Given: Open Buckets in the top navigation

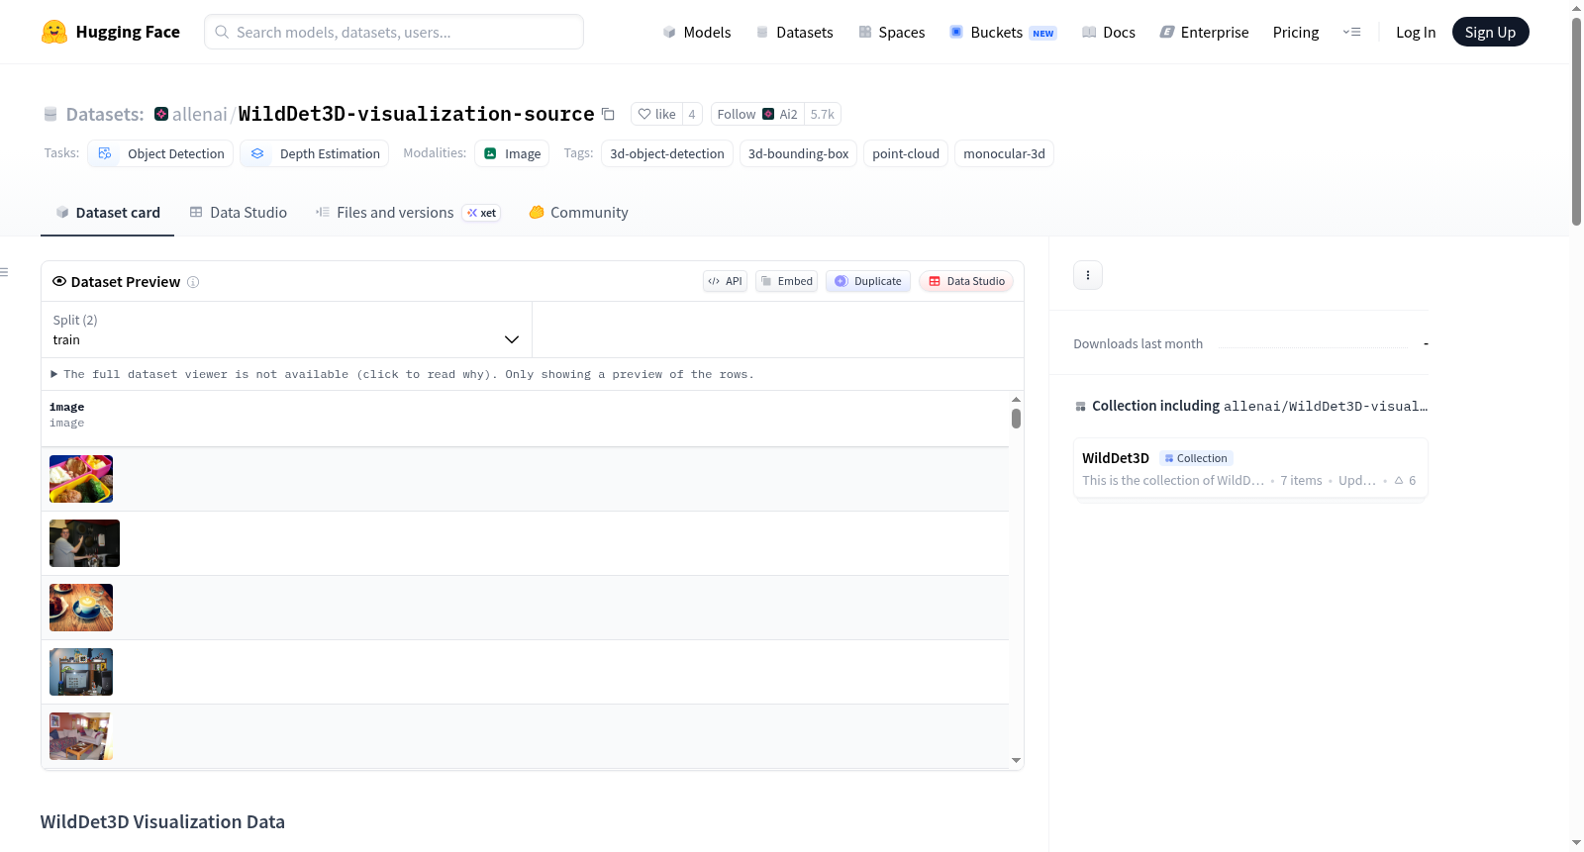Looking at the screenshot, I should (1003, 33).
